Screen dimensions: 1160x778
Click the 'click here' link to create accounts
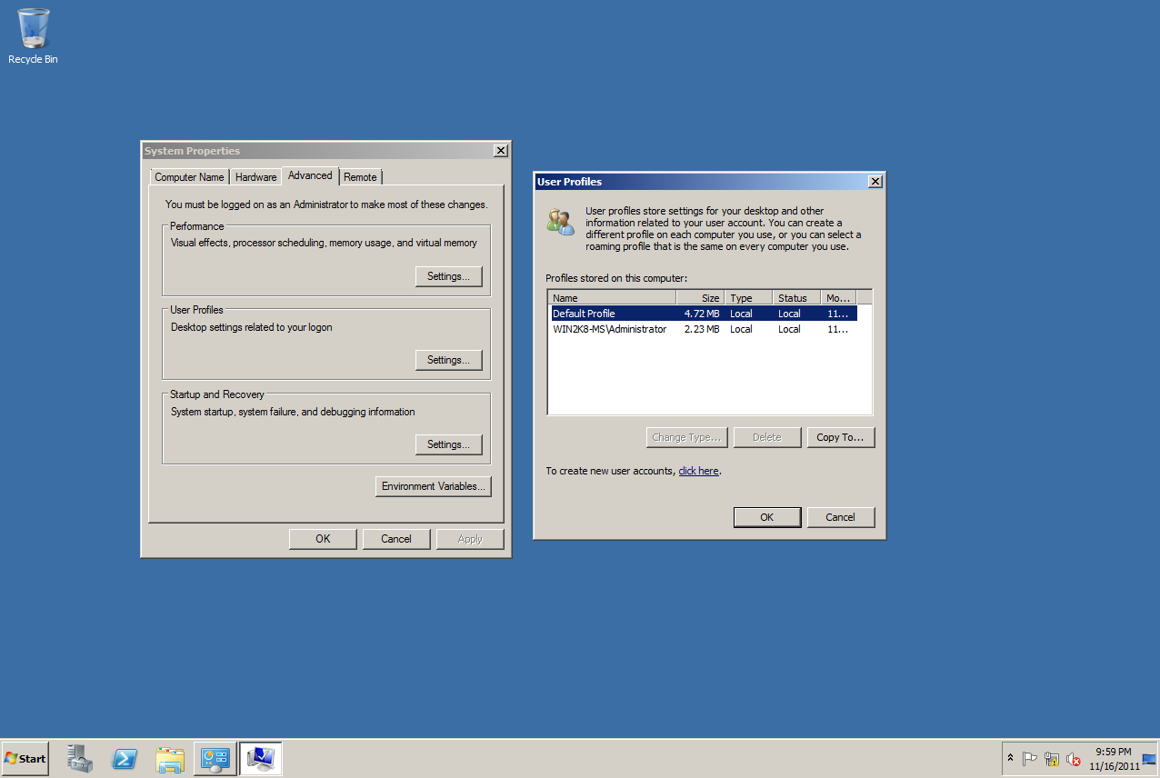coord(697,471)
